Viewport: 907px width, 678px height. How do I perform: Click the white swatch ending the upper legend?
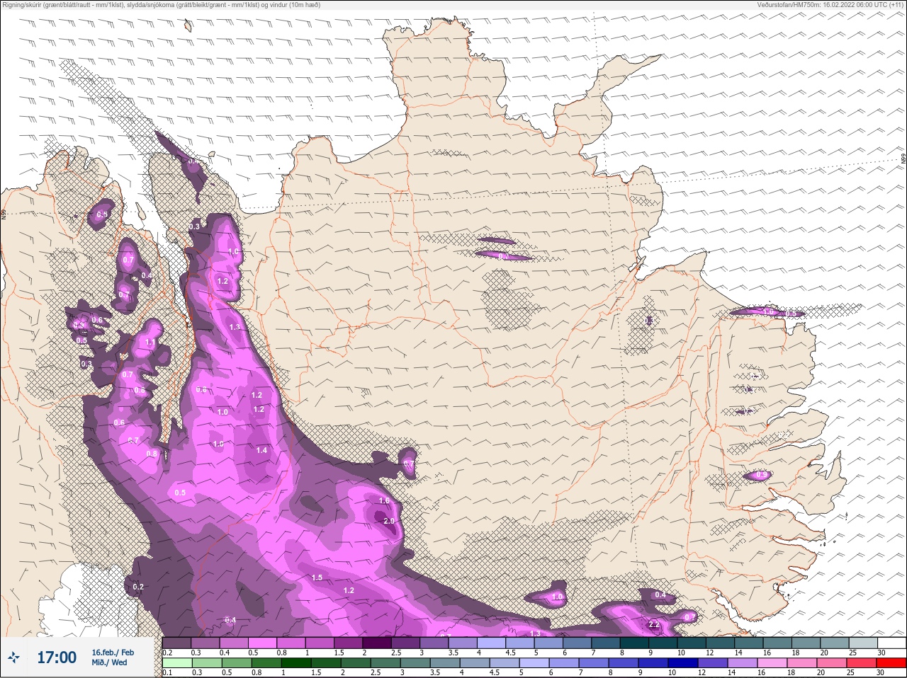click(x=891, y=643)
